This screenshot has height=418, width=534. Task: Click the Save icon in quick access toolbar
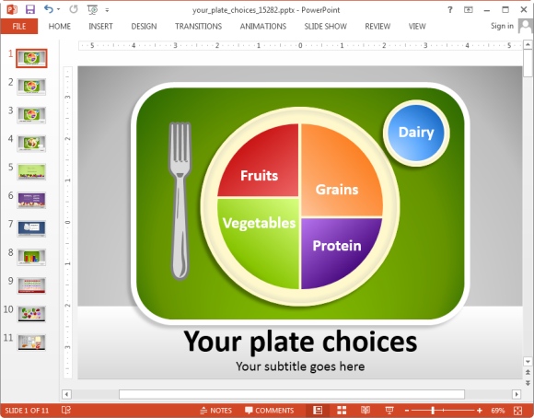pos(30,9)
